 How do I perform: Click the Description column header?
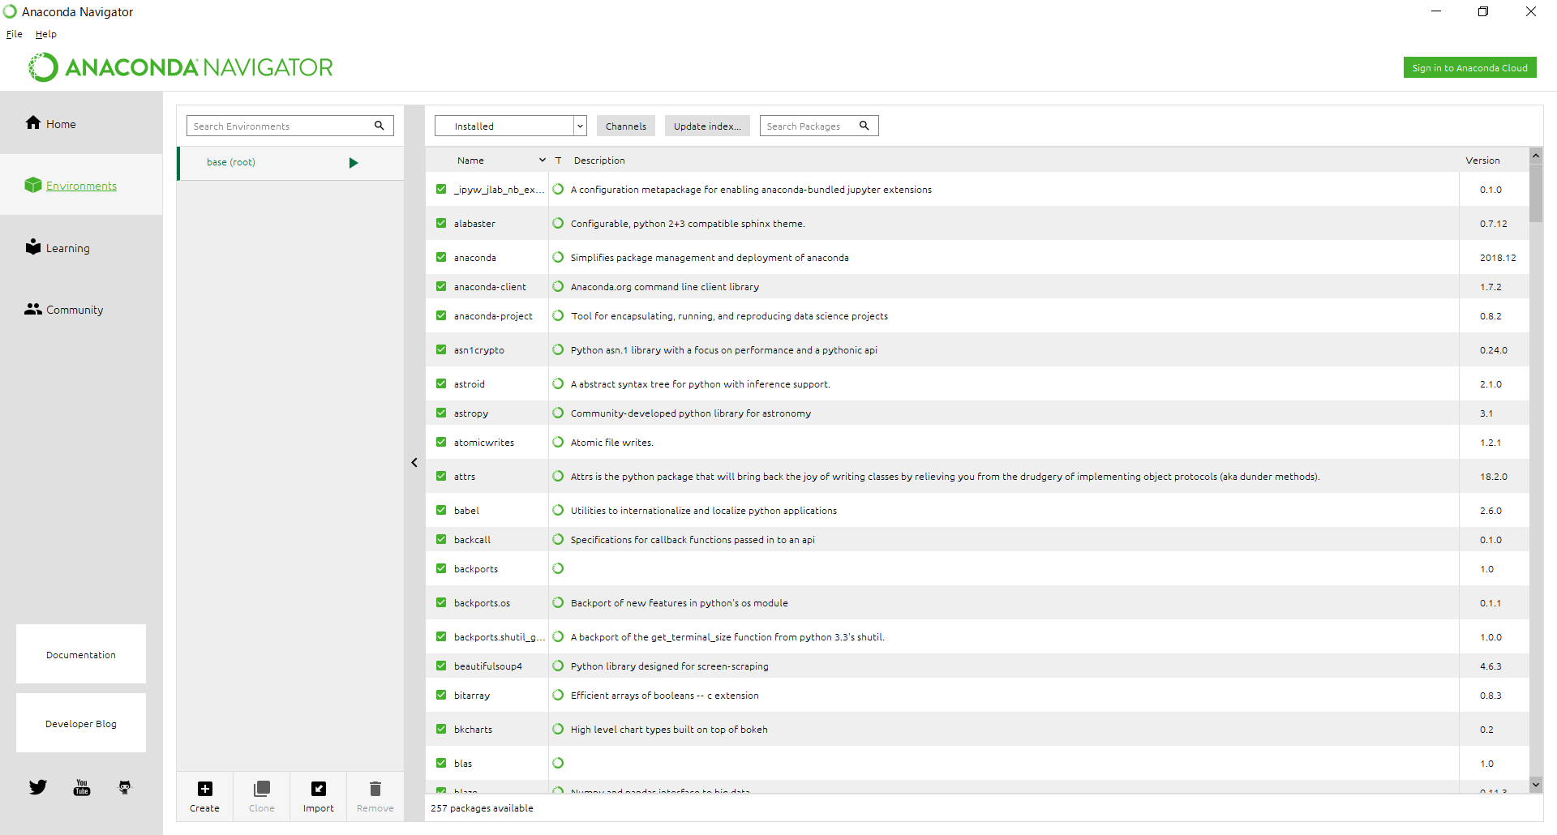pyautogui.click(x=599, y=161)
